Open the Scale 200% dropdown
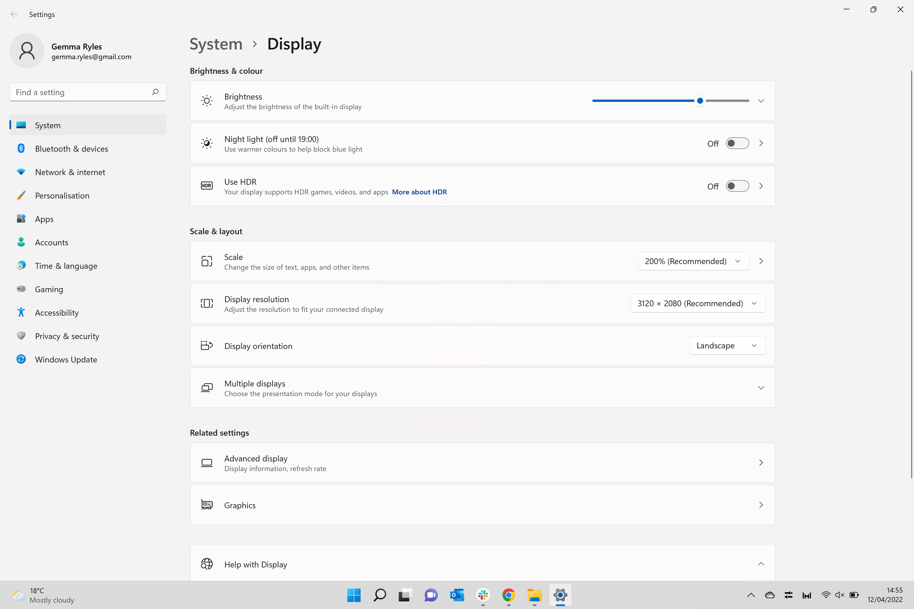914x609 pixels. click(693, 261)
